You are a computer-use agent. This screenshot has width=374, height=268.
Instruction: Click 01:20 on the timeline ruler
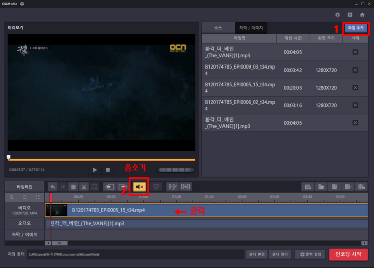coord(177,197)
